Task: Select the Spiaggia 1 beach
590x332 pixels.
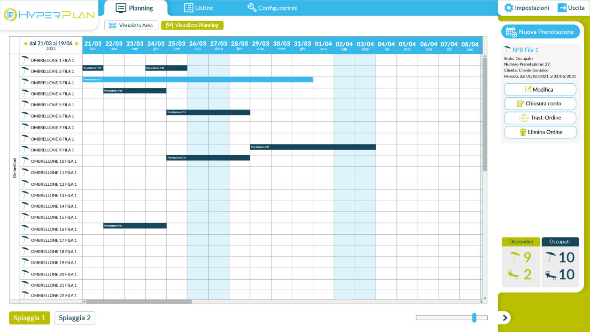Action: (x=29, y=318)
